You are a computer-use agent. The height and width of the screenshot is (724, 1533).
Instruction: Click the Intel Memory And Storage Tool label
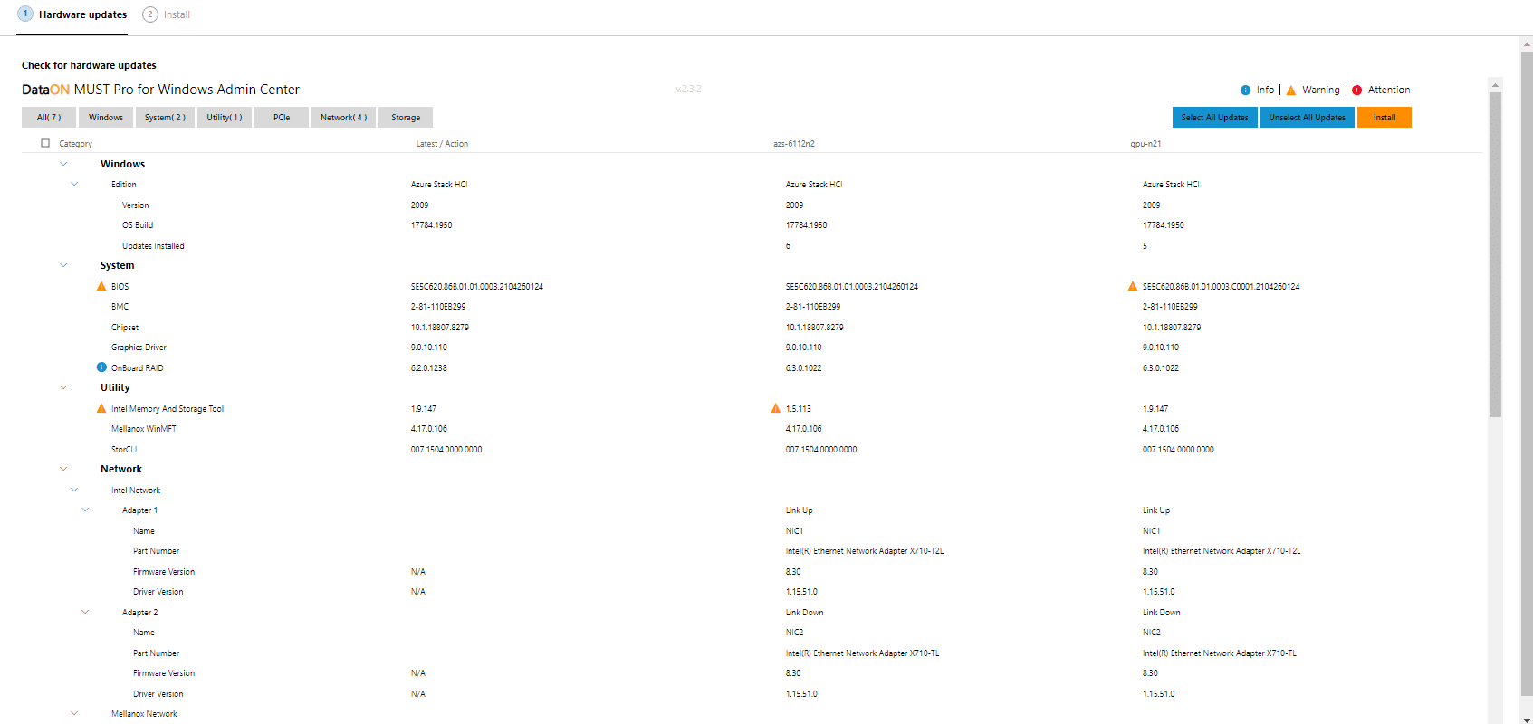pyautogui.click(x=168, y=409)
